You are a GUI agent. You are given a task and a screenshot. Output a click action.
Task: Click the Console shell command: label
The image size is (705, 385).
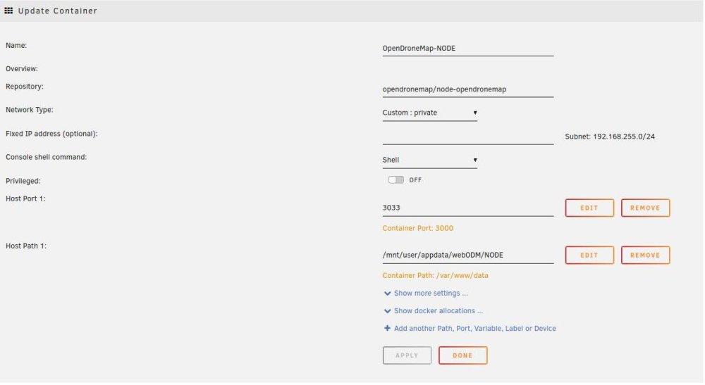[46, 157]
